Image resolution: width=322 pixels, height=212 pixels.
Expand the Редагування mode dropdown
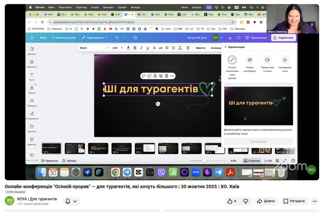coord(95,38)
